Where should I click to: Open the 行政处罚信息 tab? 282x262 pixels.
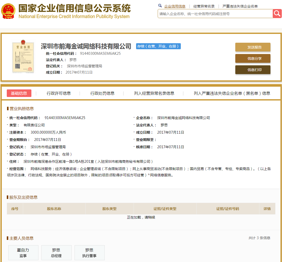point(102,93)
